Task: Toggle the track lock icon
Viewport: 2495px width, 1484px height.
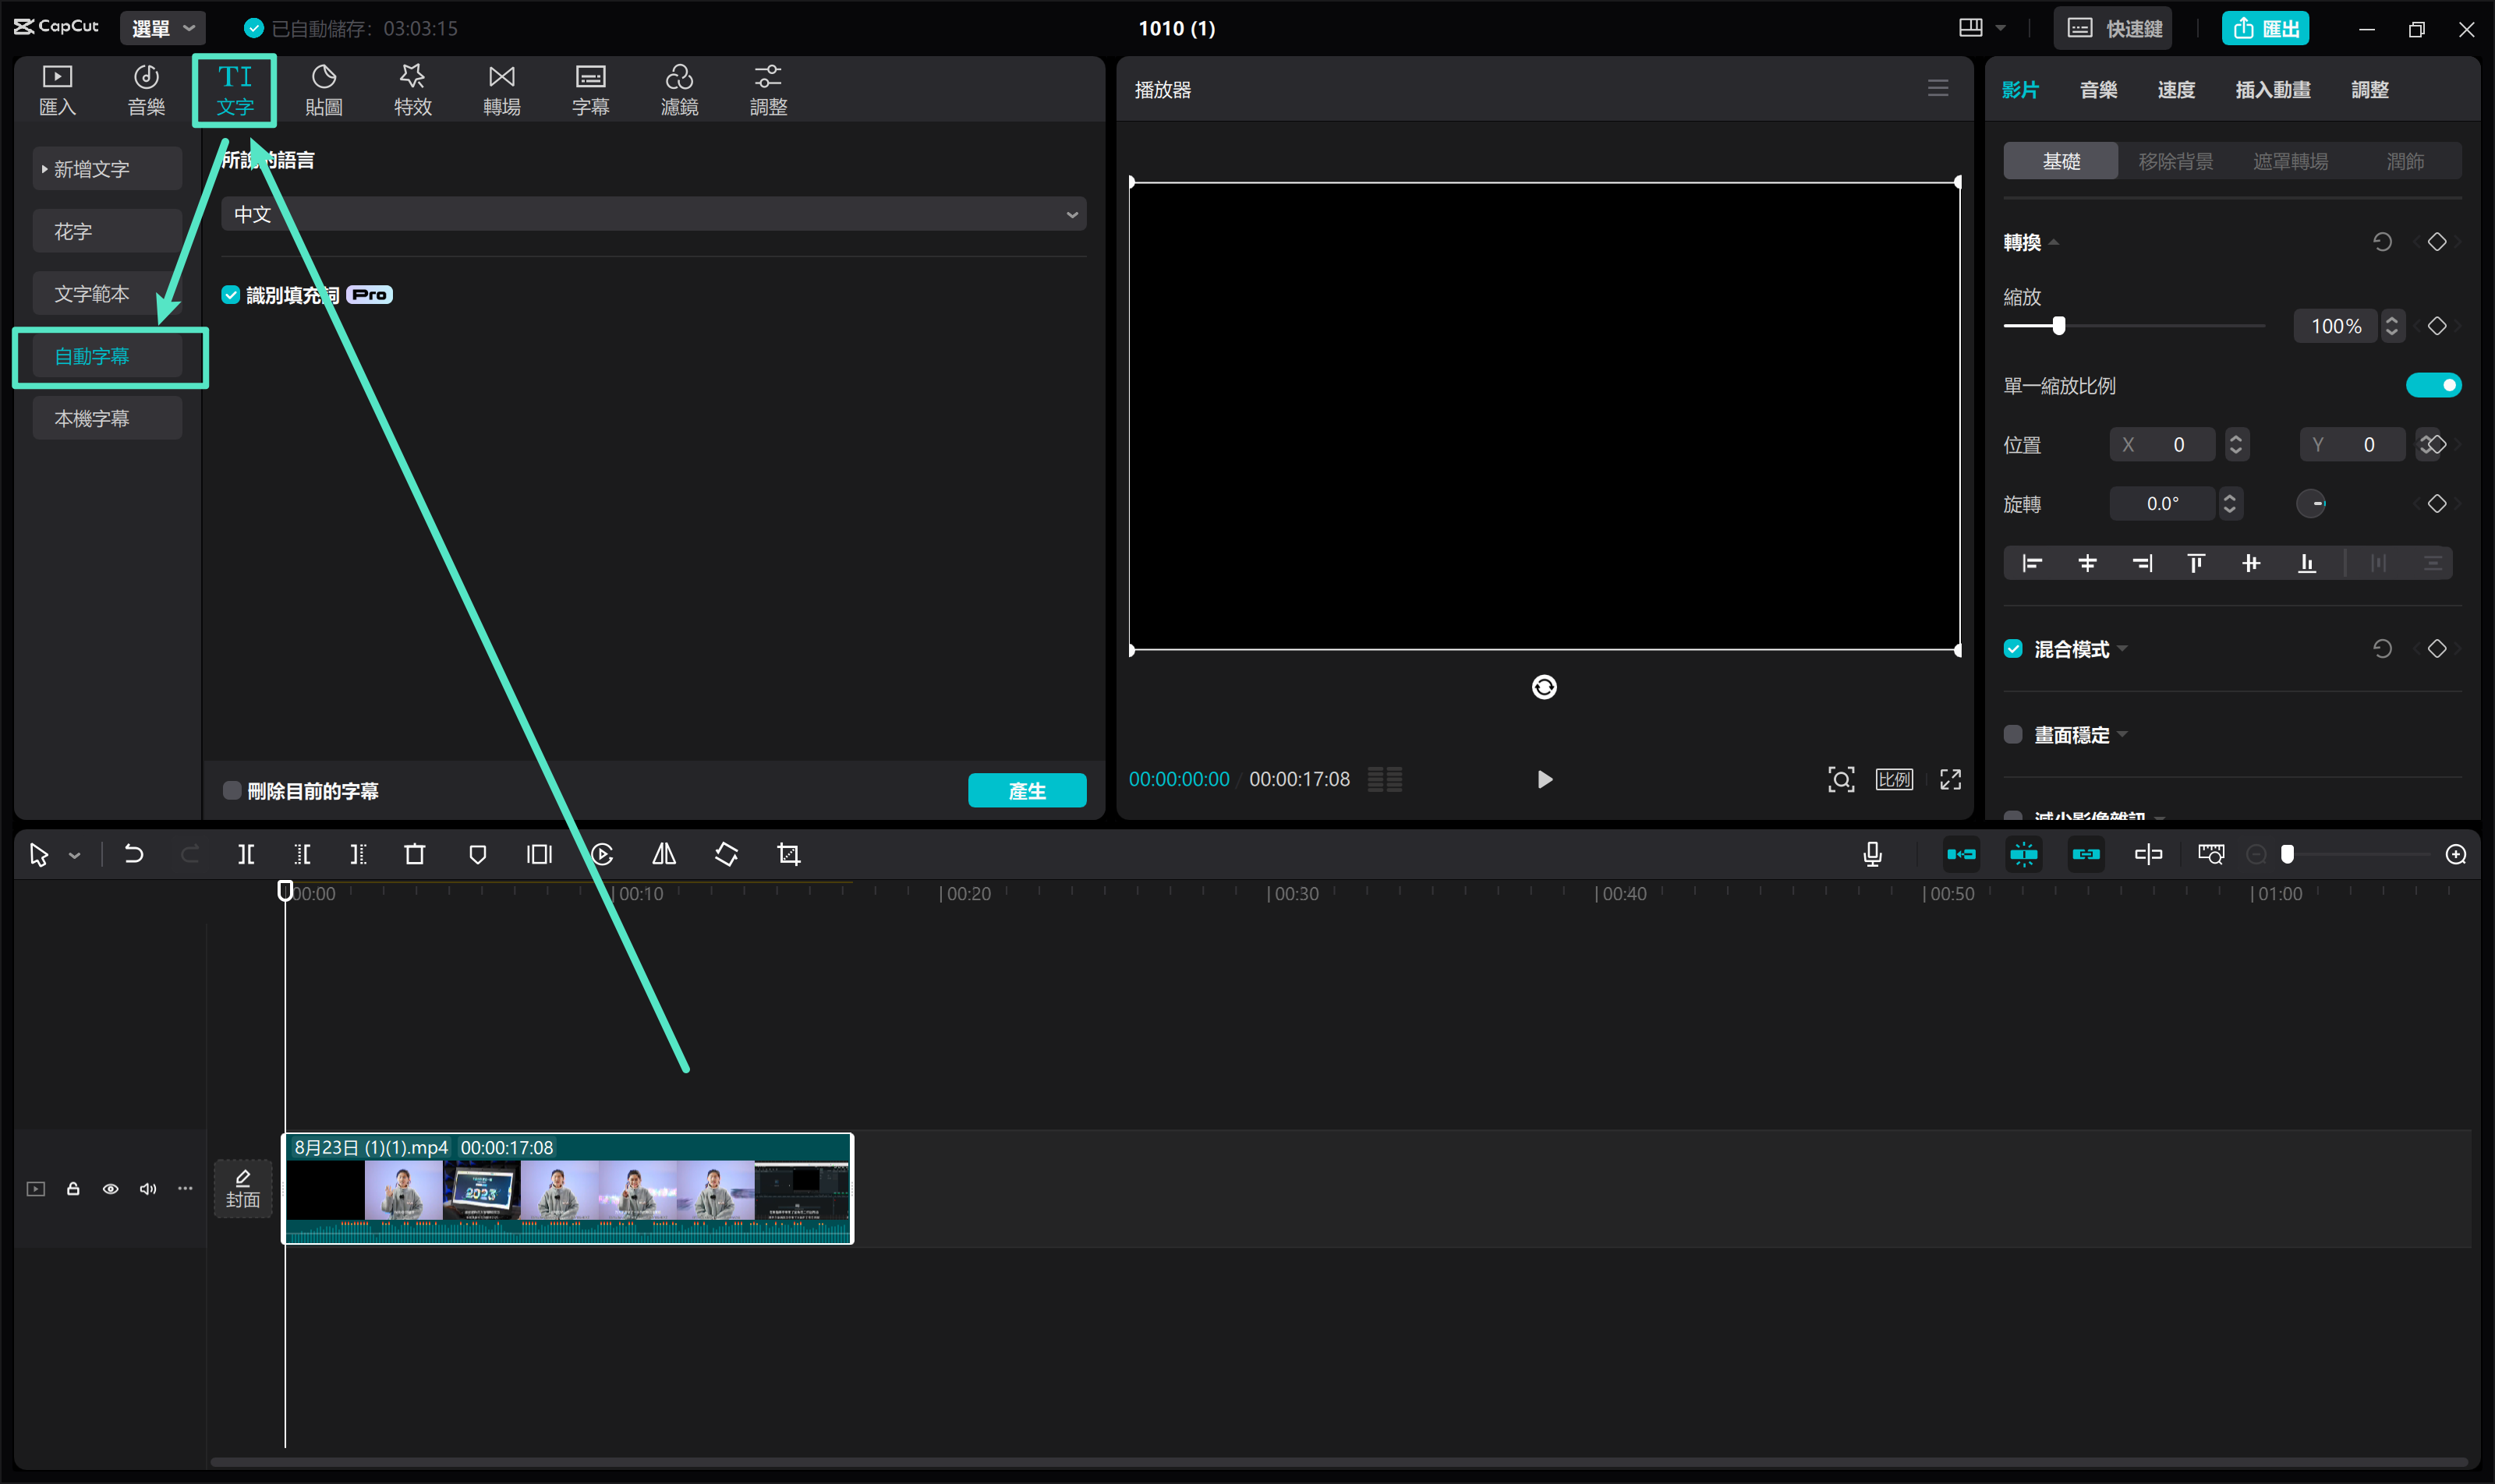Action: [x=73, y=1189]
